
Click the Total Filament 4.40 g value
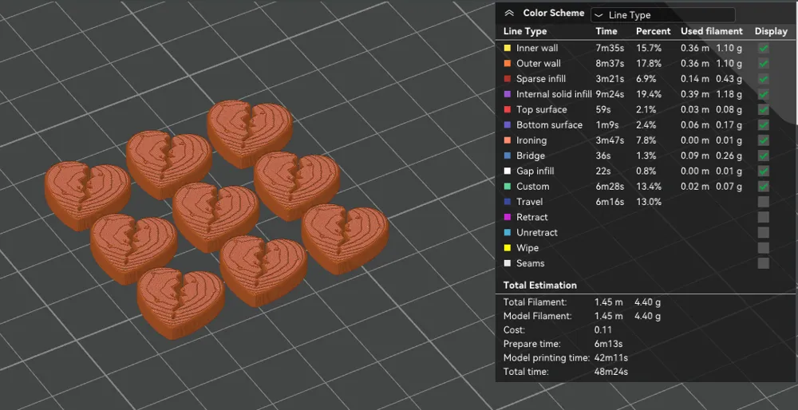(647, 302)
